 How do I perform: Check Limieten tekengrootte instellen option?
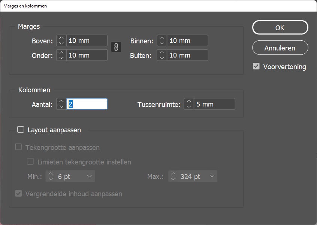click(30, 161)
